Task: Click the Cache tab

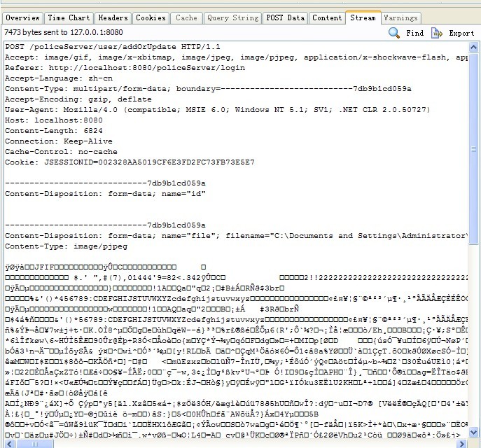Action: click(186, 17)
